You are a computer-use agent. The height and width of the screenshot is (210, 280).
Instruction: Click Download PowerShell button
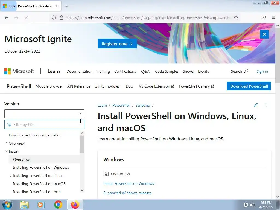point(249,86)
